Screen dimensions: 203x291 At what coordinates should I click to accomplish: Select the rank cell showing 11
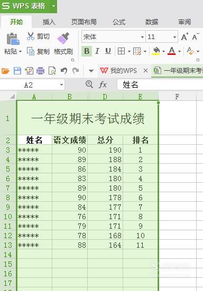[140, 245]
